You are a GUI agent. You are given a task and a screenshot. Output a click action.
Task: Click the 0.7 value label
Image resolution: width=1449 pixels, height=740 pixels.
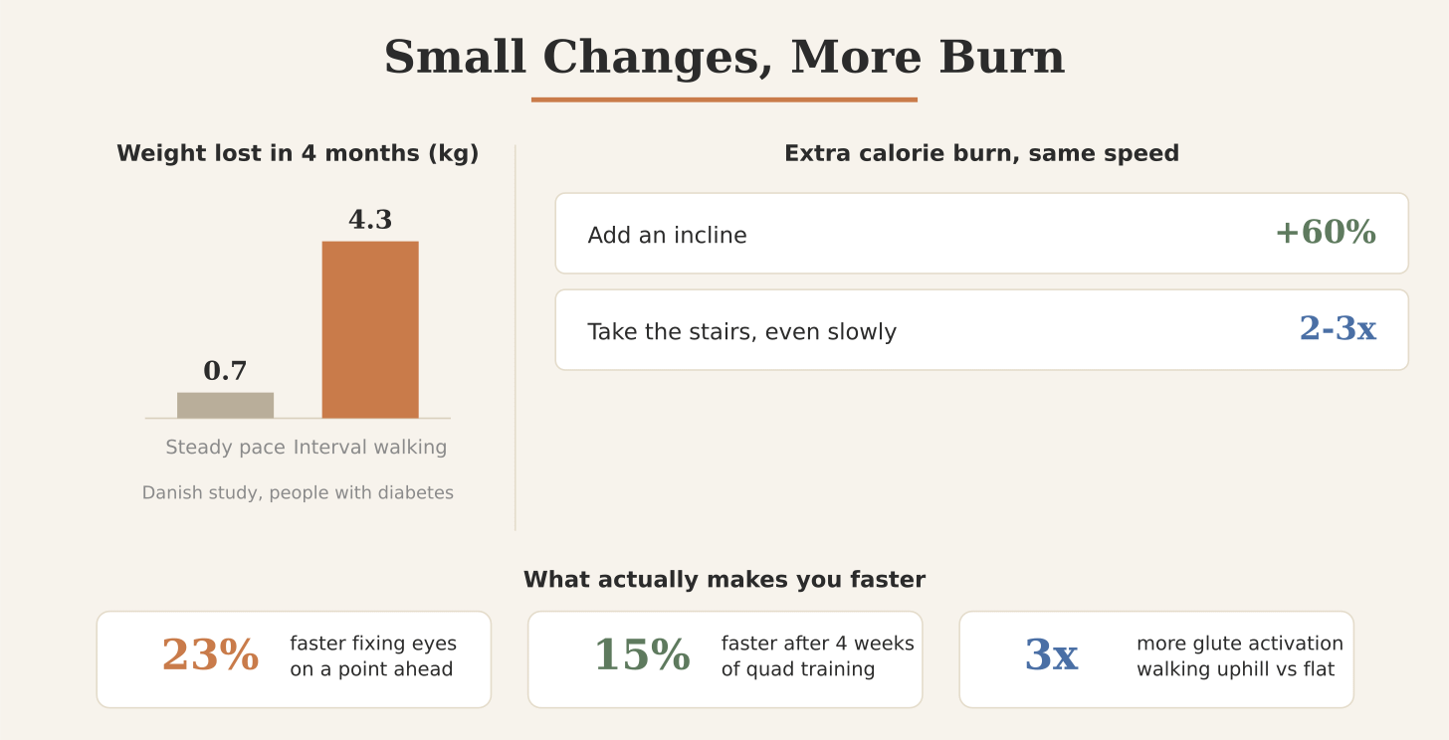225,371
